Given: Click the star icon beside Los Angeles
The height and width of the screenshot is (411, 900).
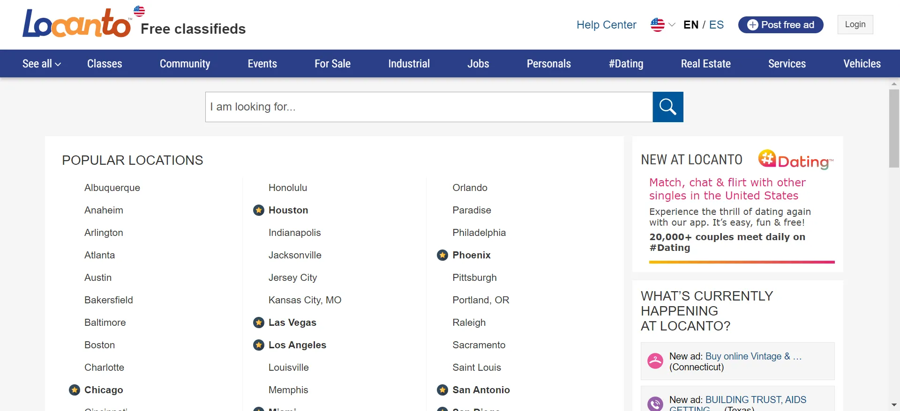Looking at the screenshot, I should click(x=259, y=345).
